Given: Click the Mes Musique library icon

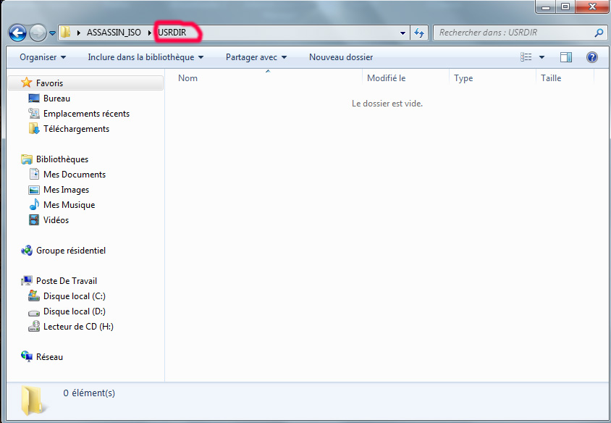Looking at the screenshot, I should [x=34, y=205].
